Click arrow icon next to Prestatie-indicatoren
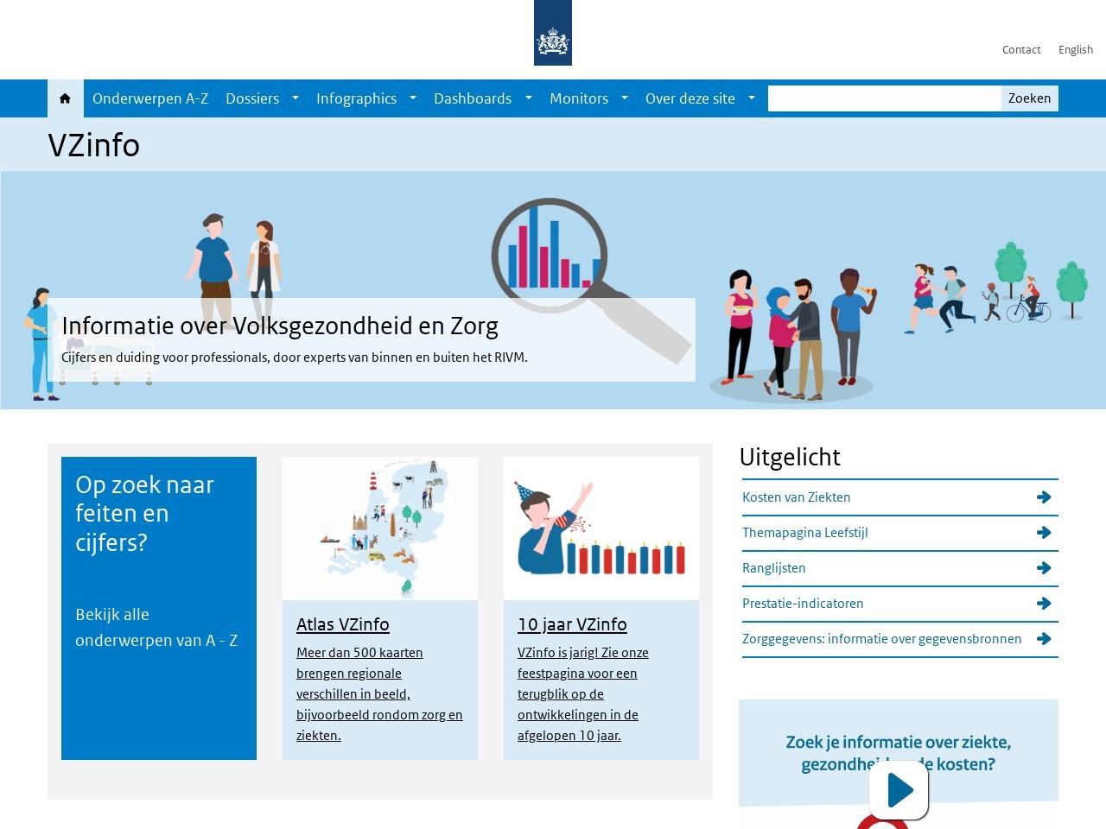The height and width of the screenshot is (829, 1106). point(1044,604)
